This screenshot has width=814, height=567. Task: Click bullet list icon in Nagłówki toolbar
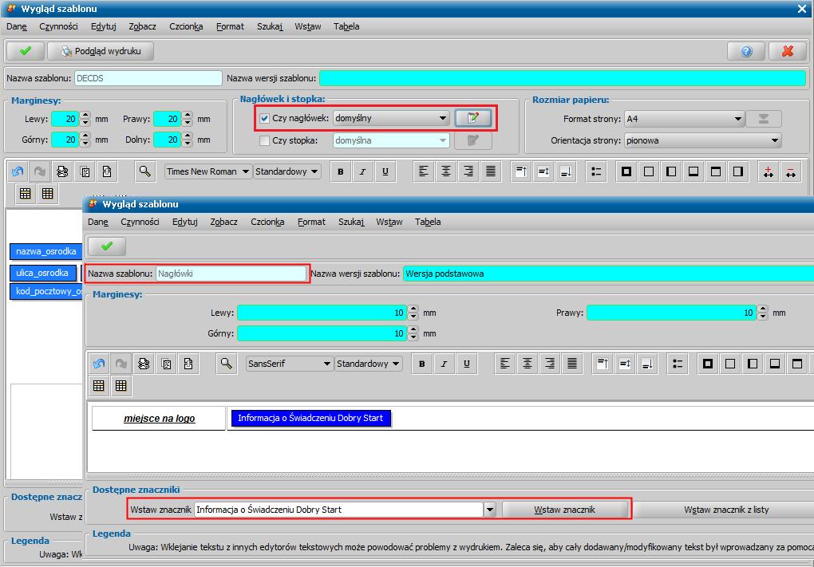point(678,364)
